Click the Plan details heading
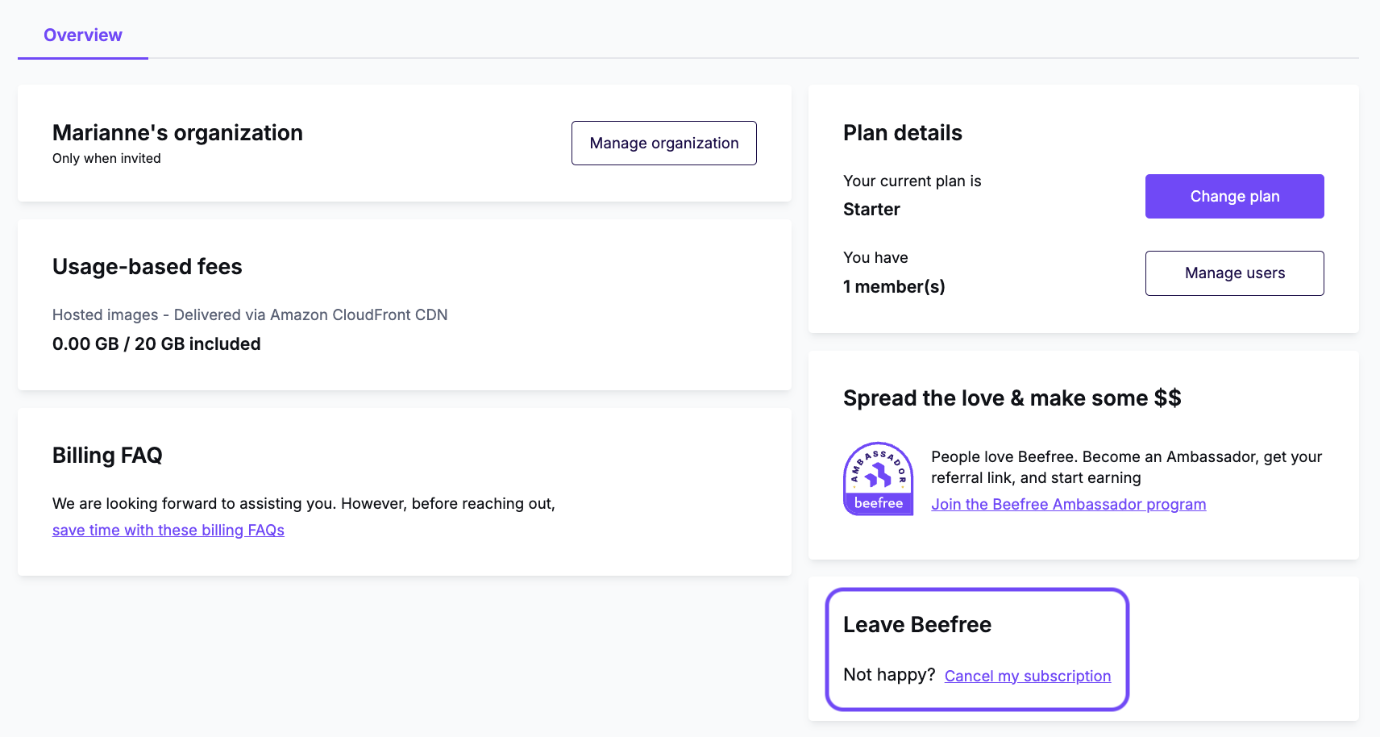Image resolution: width=1380 pixels, height=737 pixels. [x=903, y=133]
